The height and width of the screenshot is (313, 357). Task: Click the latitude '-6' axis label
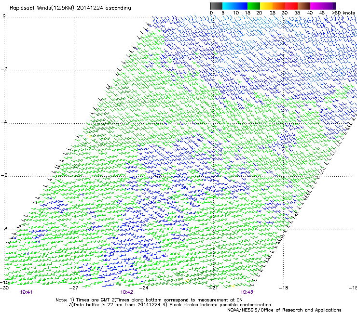(4, 175)
